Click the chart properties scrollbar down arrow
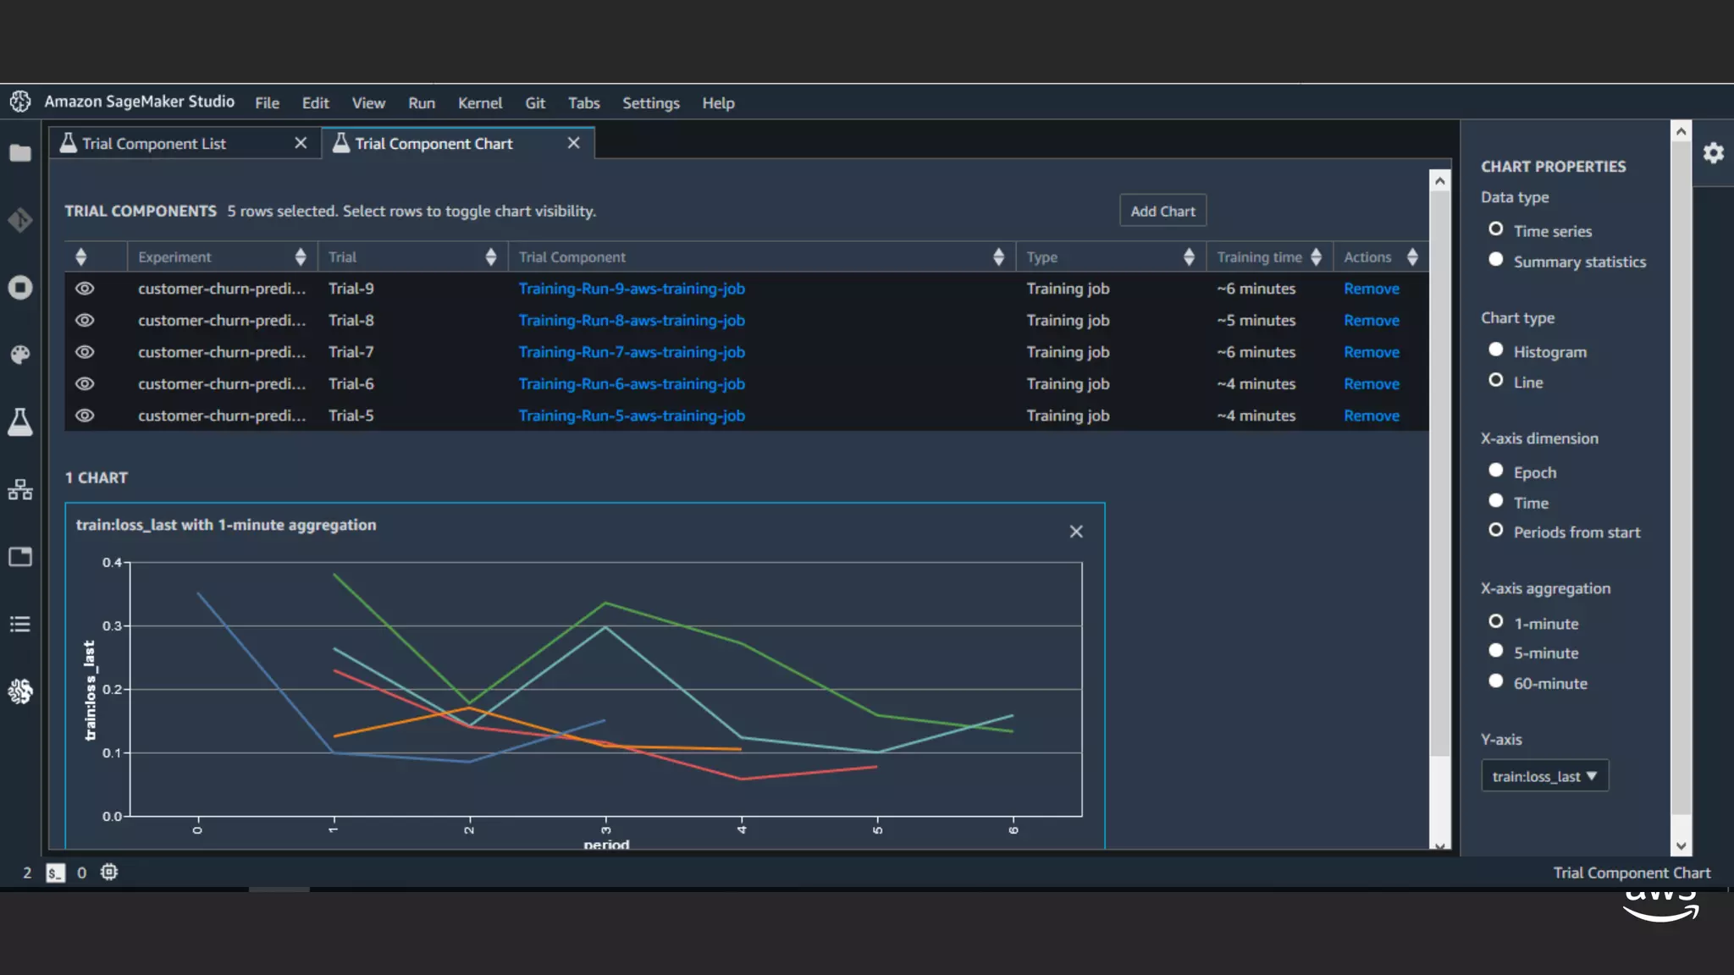The height and width of the screenshot is (975, 1734). click(x=1682, y=846)
